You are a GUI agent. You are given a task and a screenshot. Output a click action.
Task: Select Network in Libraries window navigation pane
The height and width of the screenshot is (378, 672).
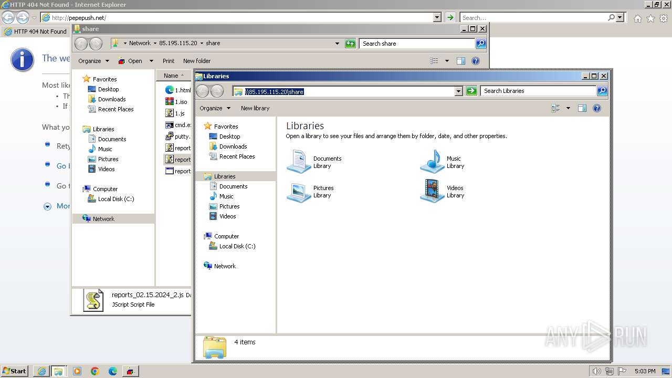tap(225, 266)
